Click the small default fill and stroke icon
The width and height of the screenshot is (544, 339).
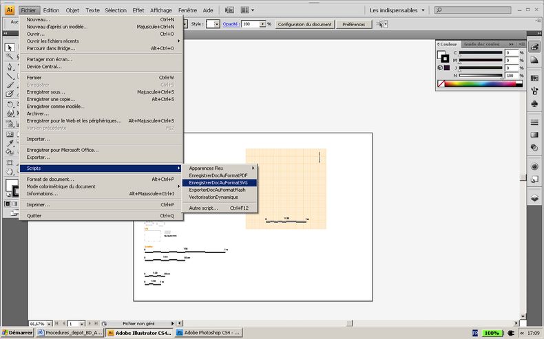pos(8,195)
